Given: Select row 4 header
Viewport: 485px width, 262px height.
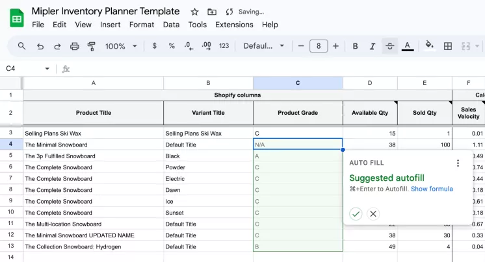Looking at the screenshot, I should tap(11, 144).
